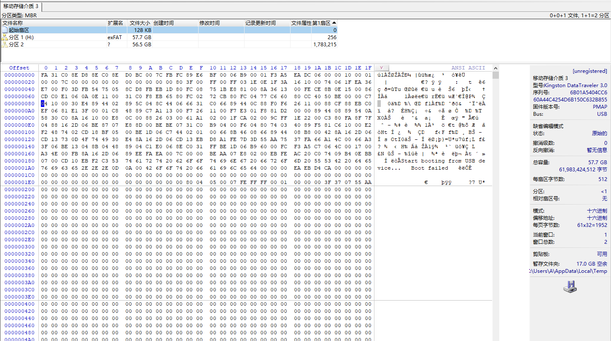Open the temp folder path link
This screenshot has height=341, width=611.
point(569,271)
